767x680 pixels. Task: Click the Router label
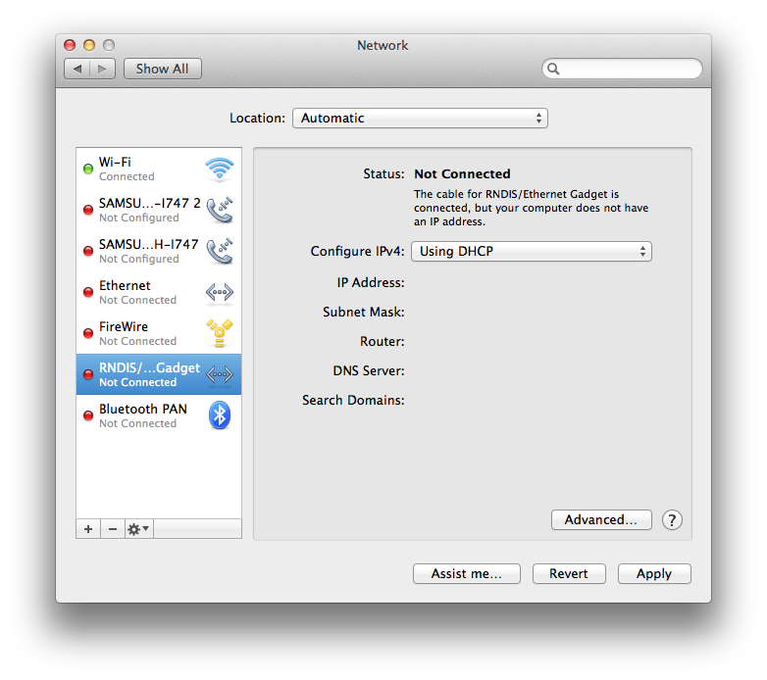pyautogui.click(x=383, y=341)
